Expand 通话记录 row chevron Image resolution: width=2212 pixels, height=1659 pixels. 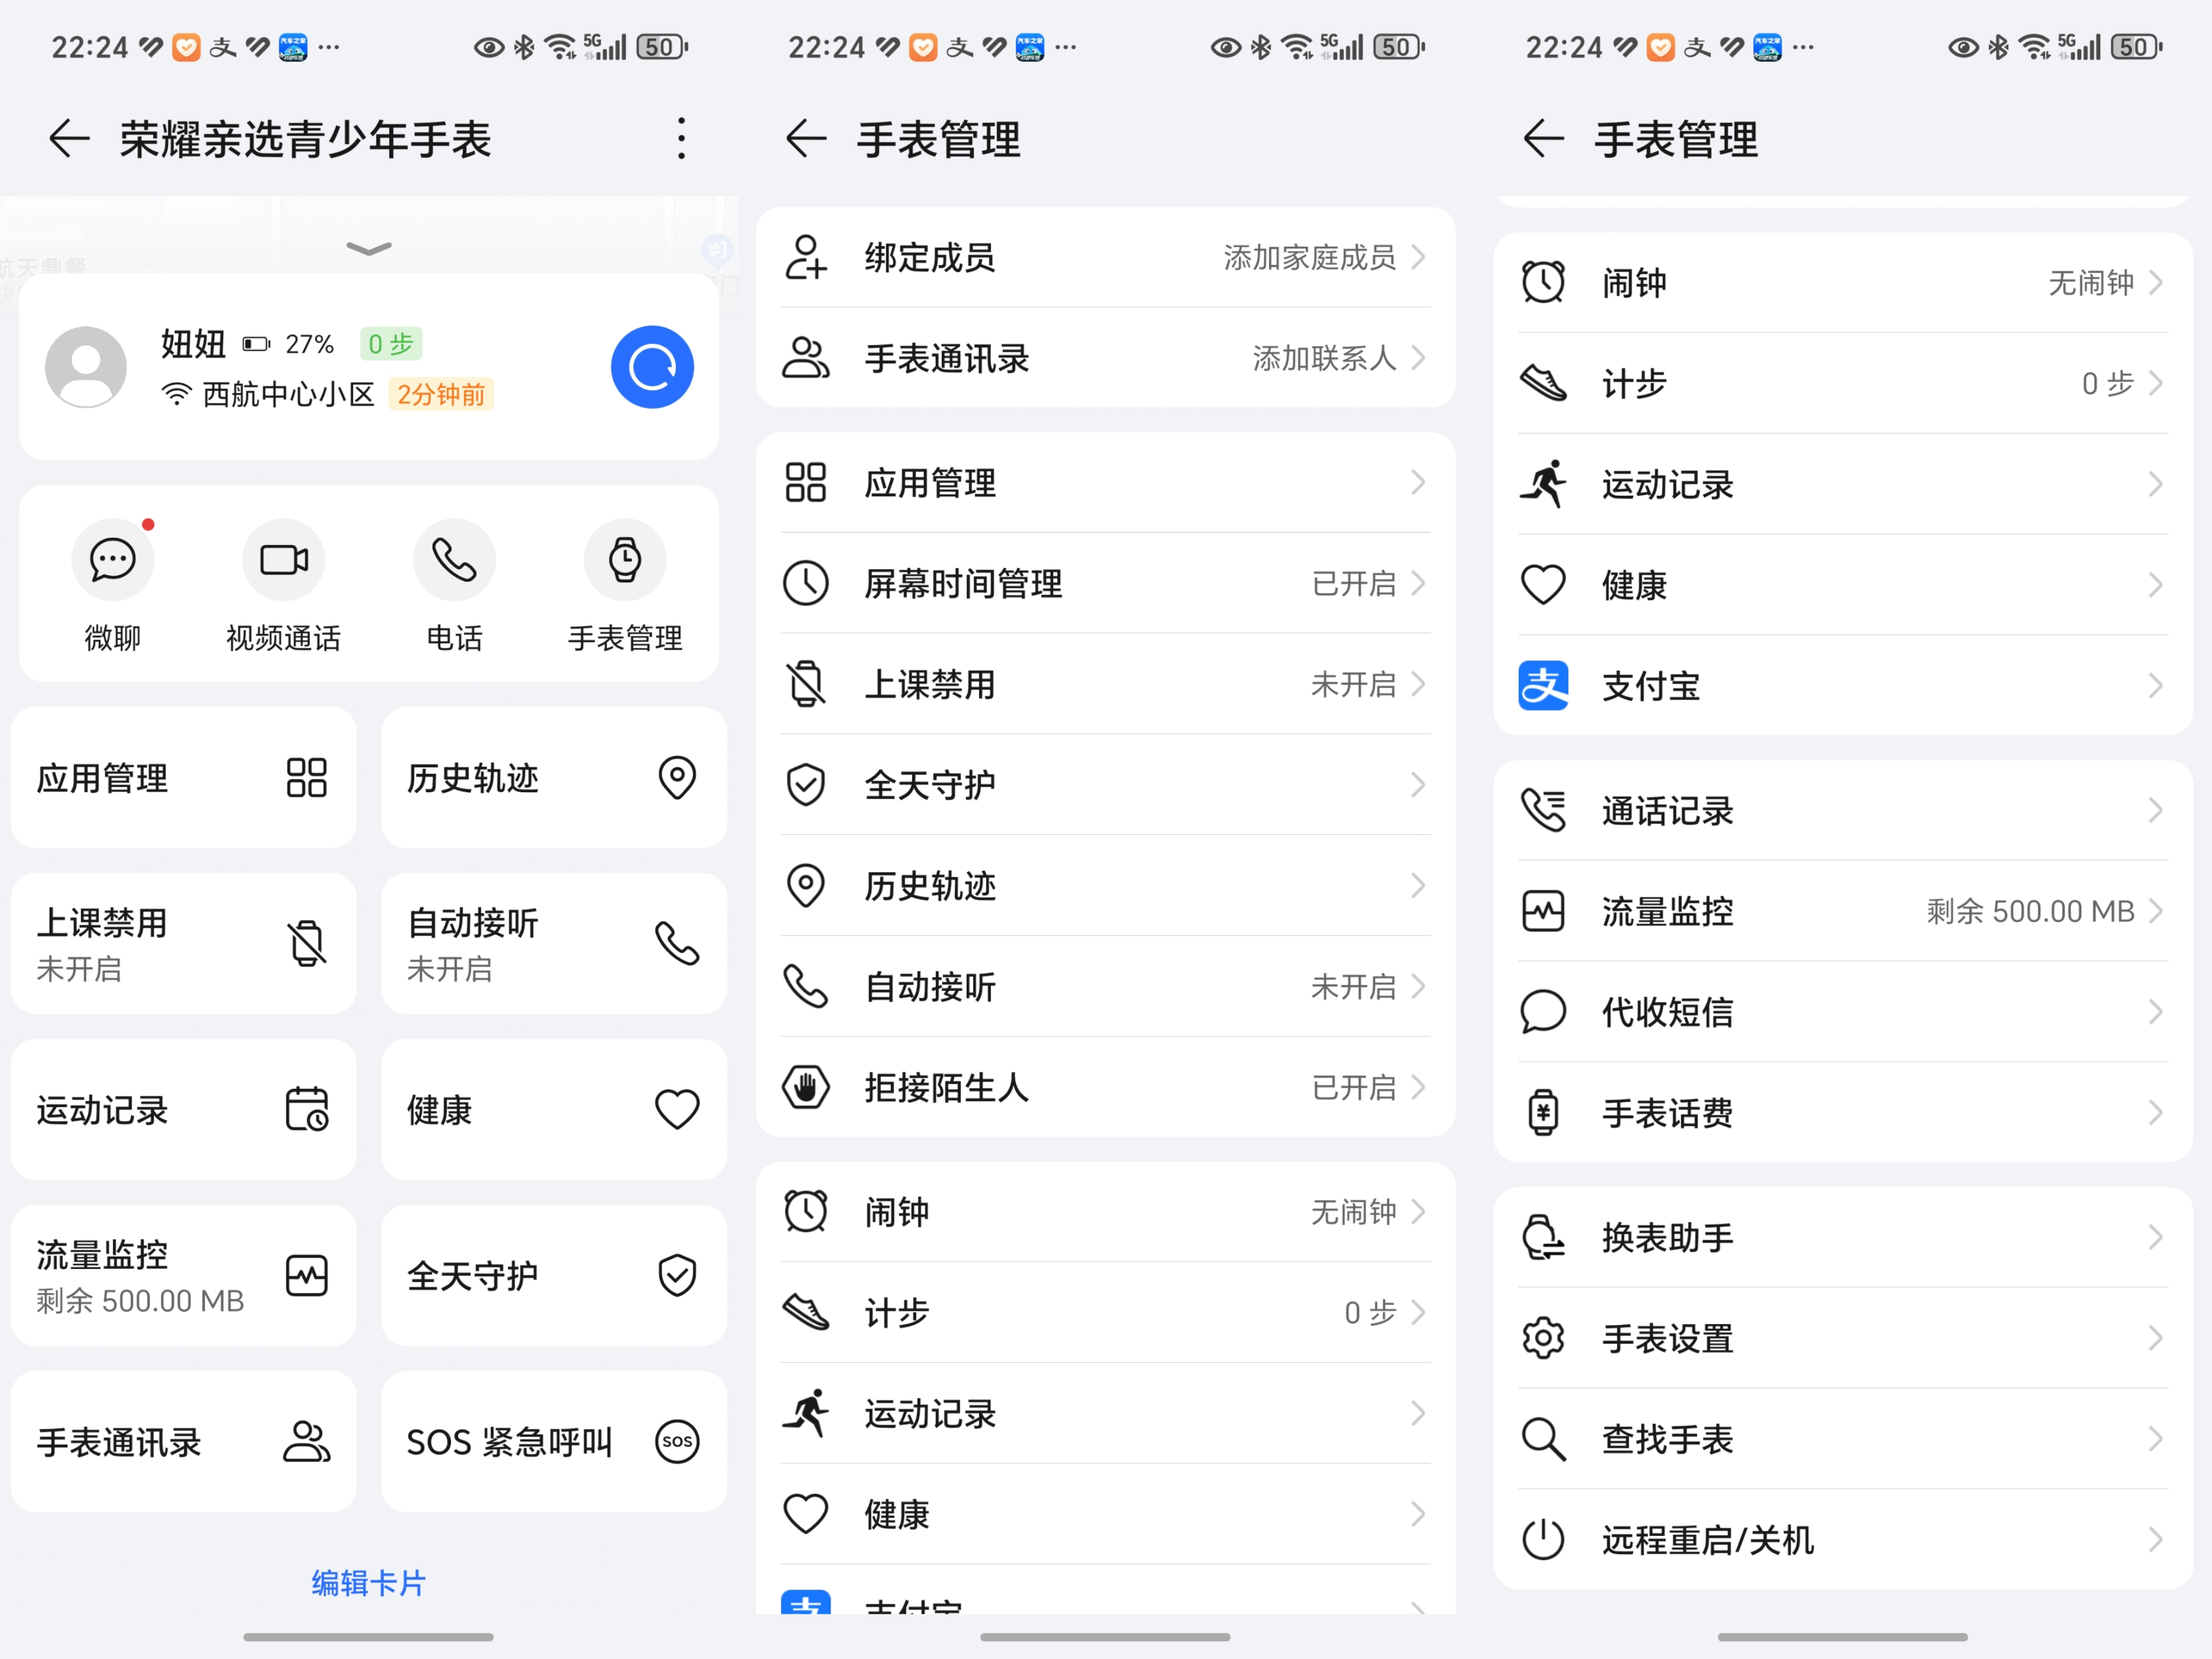2155,810
